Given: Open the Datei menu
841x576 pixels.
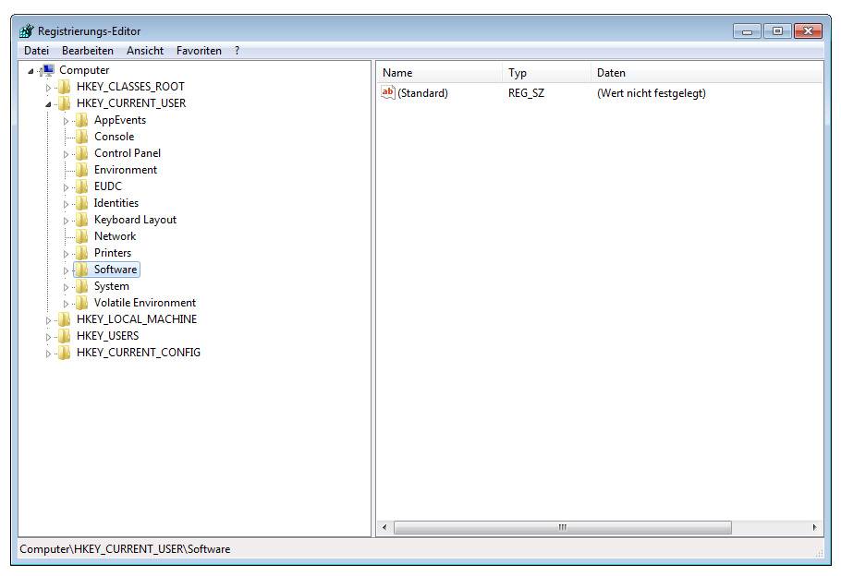Looking at the screenshot, I should pyautogui.click(x=36, y=51).
